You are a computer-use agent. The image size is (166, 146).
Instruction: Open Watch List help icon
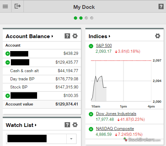(67, 125)
